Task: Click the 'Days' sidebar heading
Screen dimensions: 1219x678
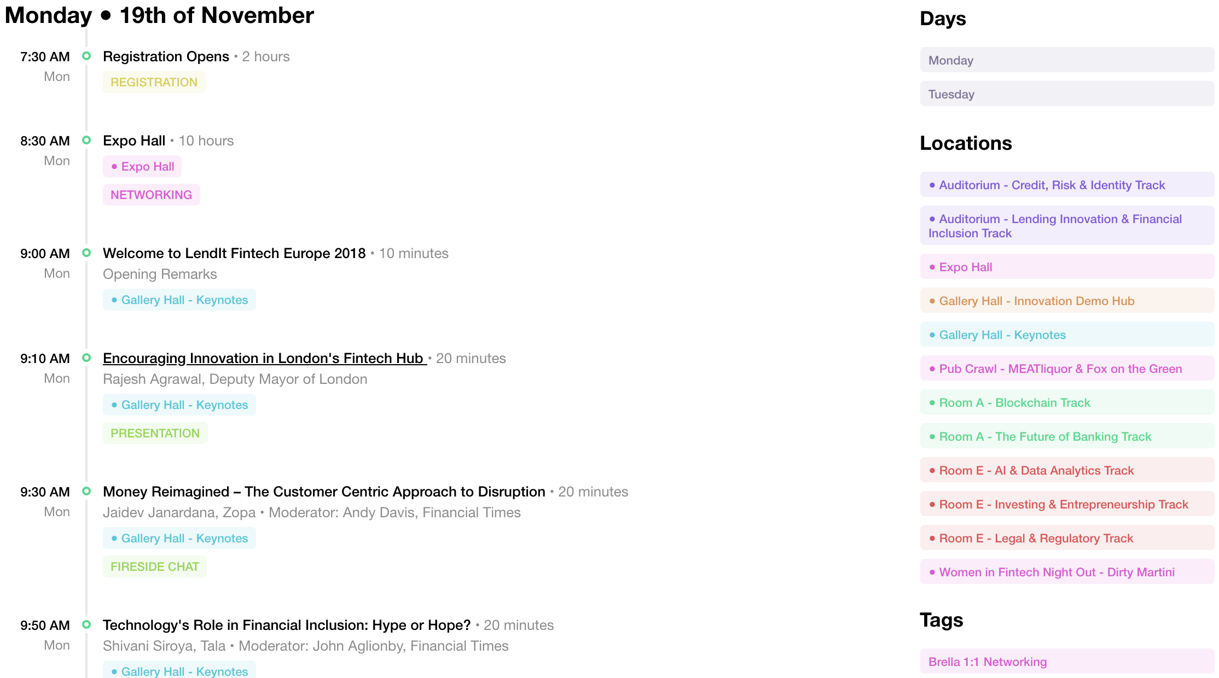Action: pyautogui.click(x=943, y=19)
